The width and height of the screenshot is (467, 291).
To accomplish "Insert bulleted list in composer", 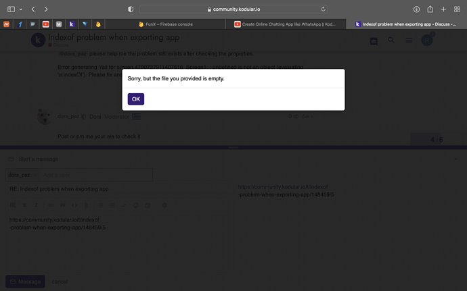I will 101,205.
